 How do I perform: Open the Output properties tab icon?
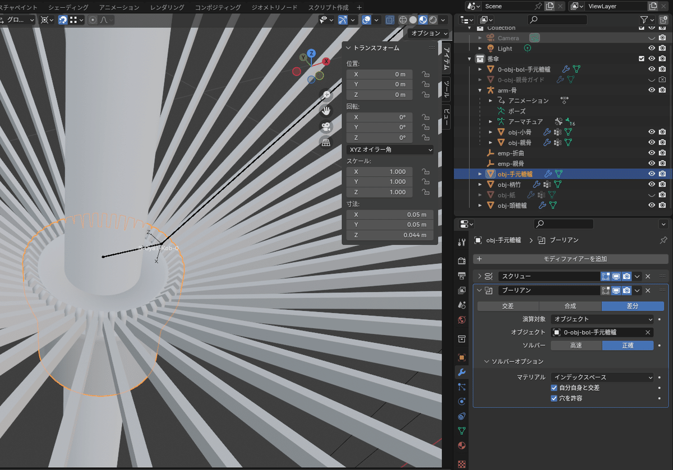(462, 276)
